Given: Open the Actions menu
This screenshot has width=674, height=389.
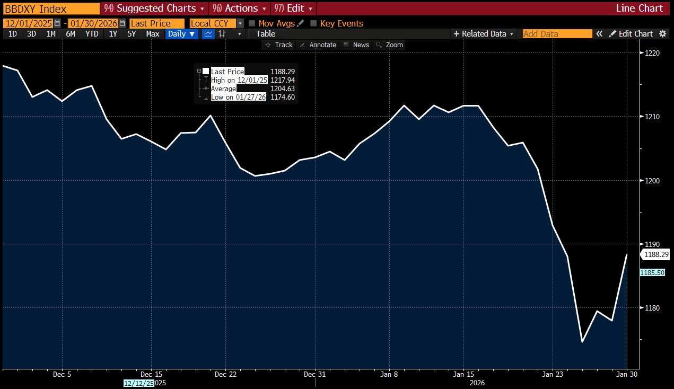Looking at the screenshot, I should click(239, 8).
